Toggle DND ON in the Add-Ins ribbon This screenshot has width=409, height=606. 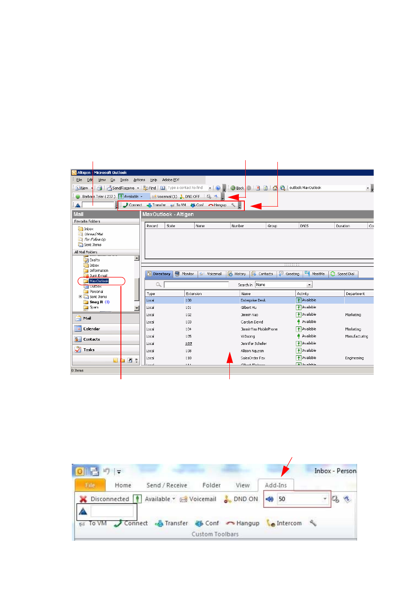click(241, 499)
